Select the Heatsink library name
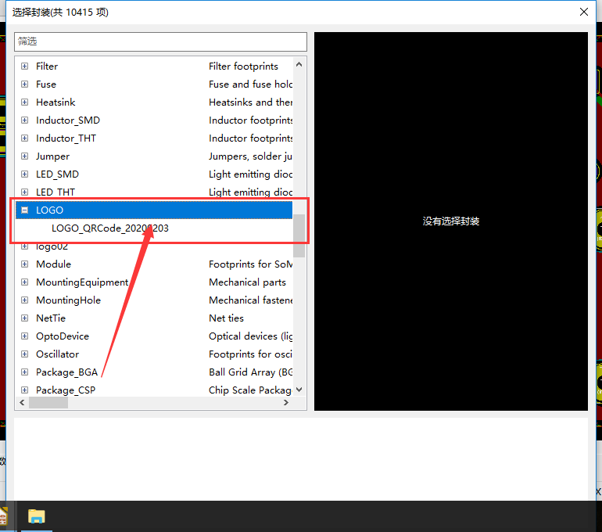602x532 pixels. pos(56,102)
